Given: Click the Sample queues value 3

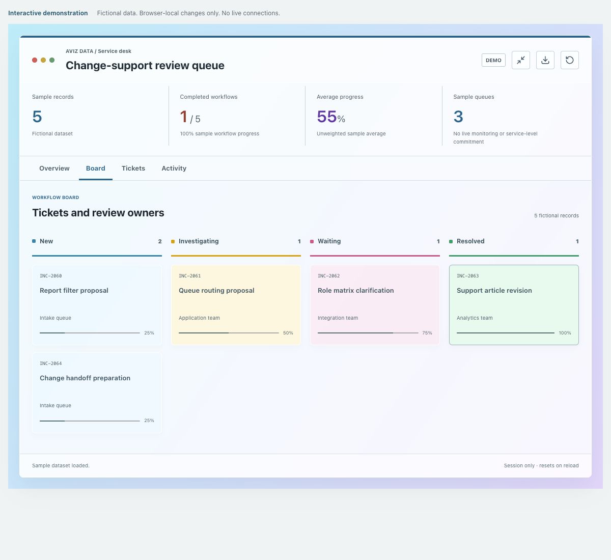Looking at the screenshot, I should pyautogui.click(x=458, y=117).
